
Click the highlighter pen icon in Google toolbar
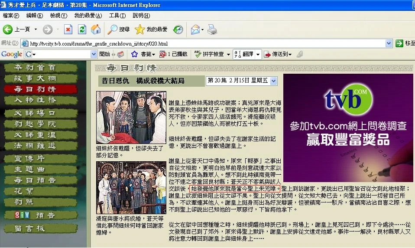(x=300, y=54)
